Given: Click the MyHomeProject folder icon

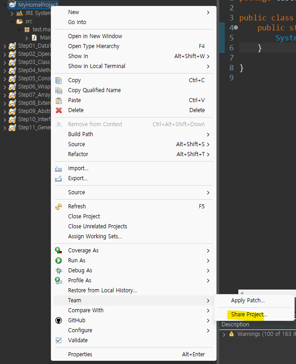Looking at the screenshot, I should (x=12, y=5).
